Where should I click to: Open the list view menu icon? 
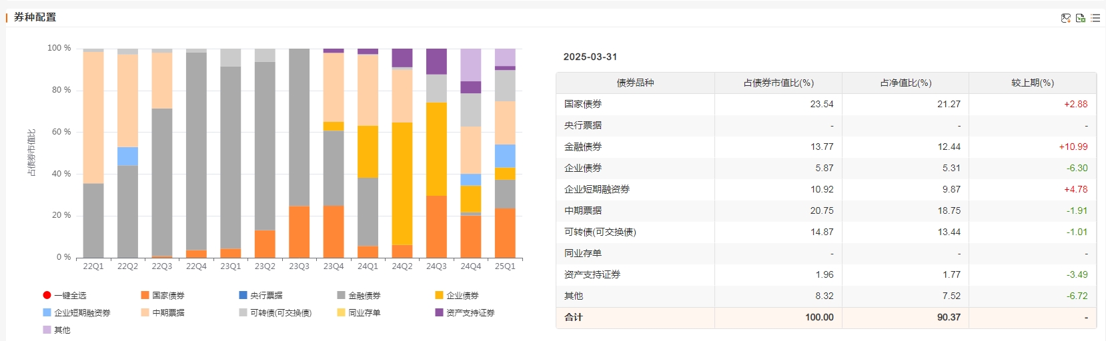(x=1095, y=18)
